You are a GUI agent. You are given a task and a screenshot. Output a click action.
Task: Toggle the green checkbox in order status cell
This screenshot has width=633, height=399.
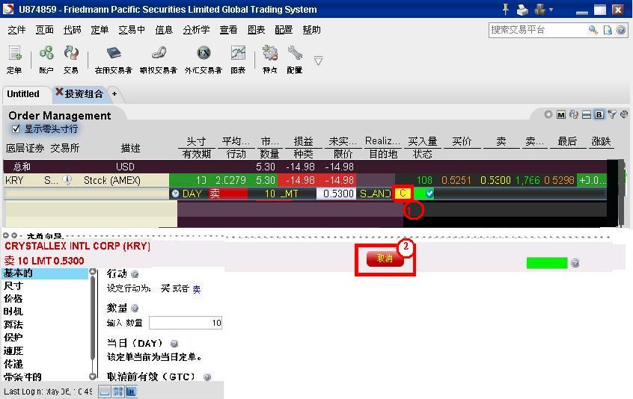point(429,194)
